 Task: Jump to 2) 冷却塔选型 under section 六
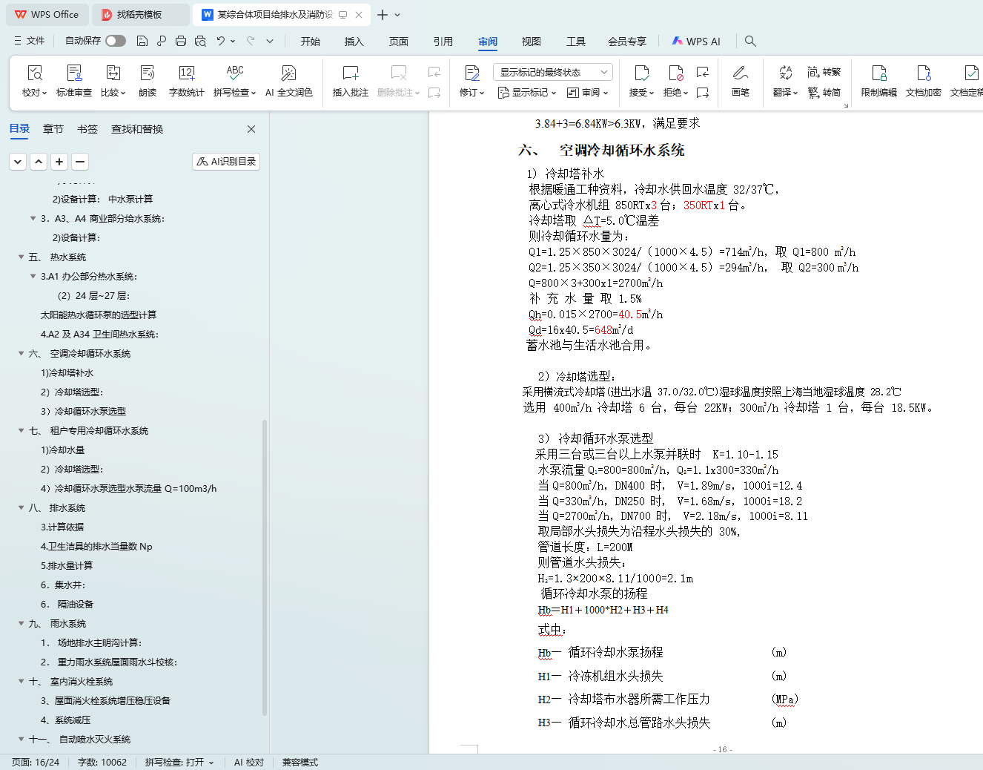point(72,392)
